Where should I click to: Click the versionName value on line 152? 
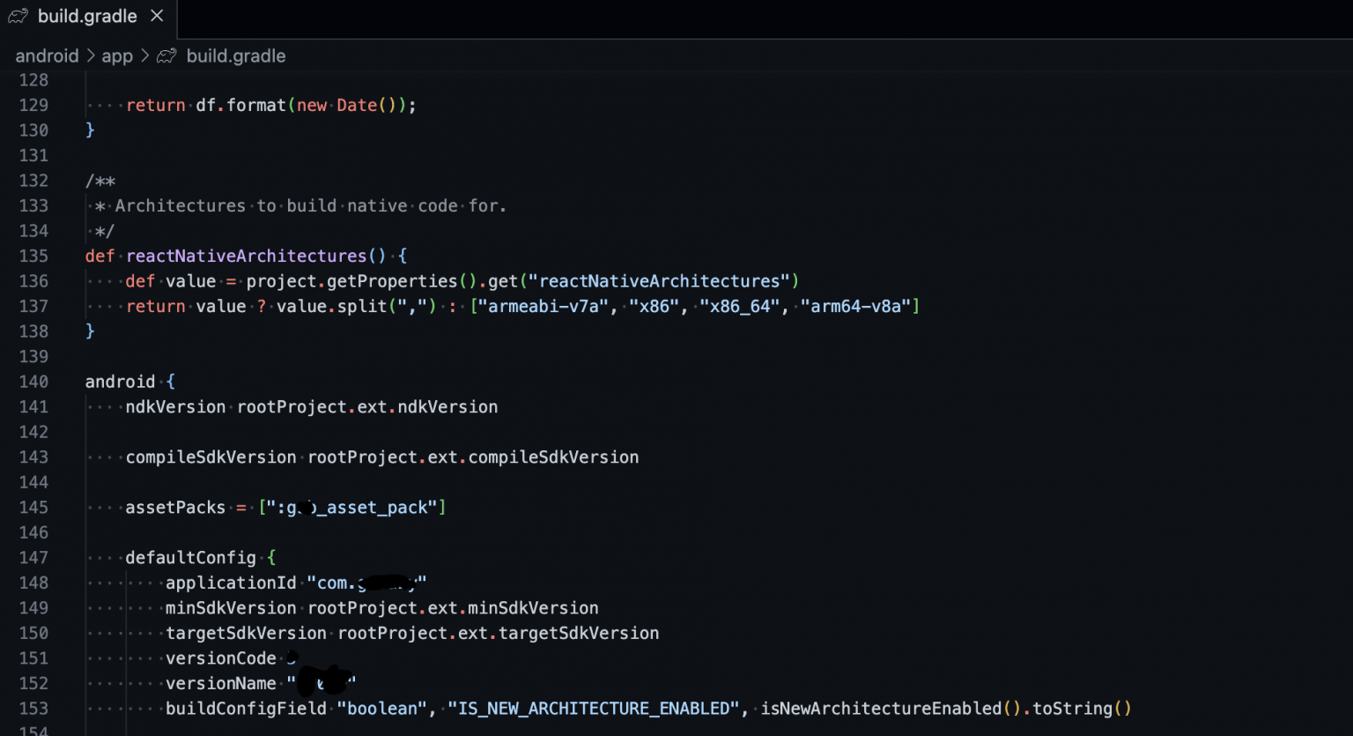coord(322,683)
